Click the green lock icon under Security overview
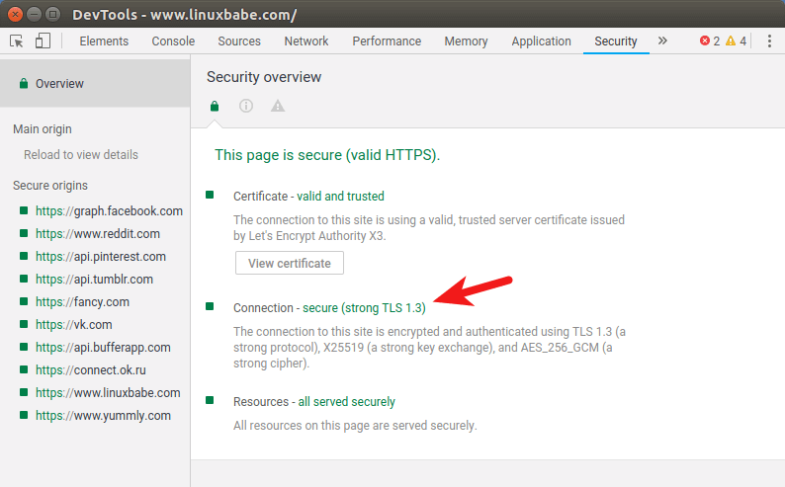 click(215, 106)
